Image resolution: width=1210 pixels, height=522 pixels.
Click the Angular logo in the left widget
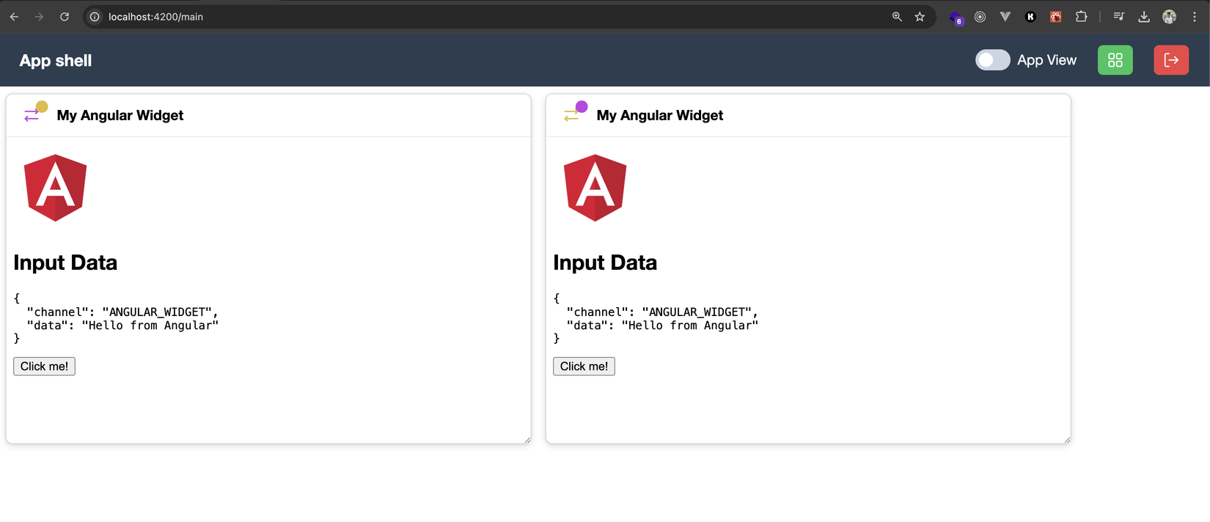(x=56, y=188)
